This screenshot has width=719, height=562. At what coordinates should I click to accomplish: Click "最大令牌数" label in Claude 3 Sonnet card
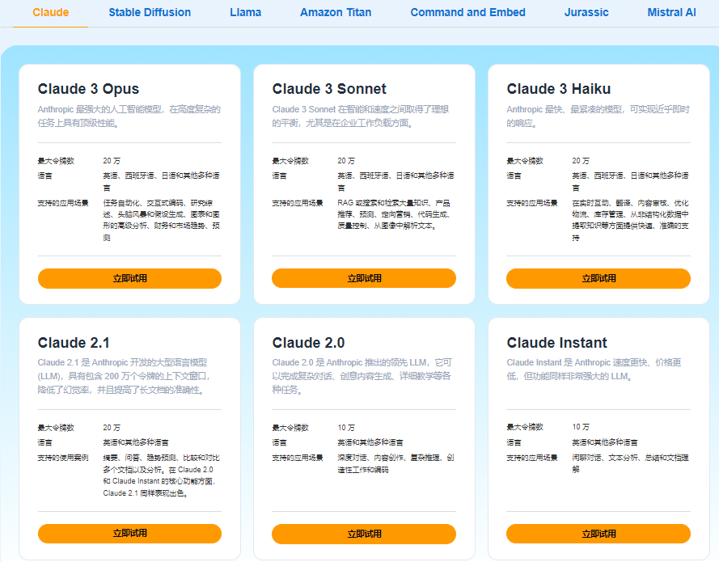point(290,161)
